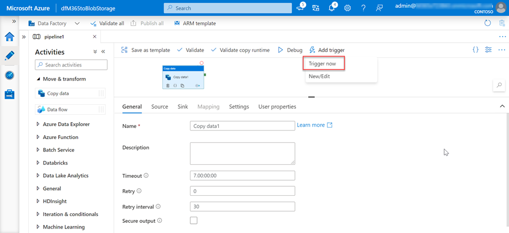The width and height of the screenshot is (509, 233).
Task: Click Validate copy runtime
Action: click(240, 50)
